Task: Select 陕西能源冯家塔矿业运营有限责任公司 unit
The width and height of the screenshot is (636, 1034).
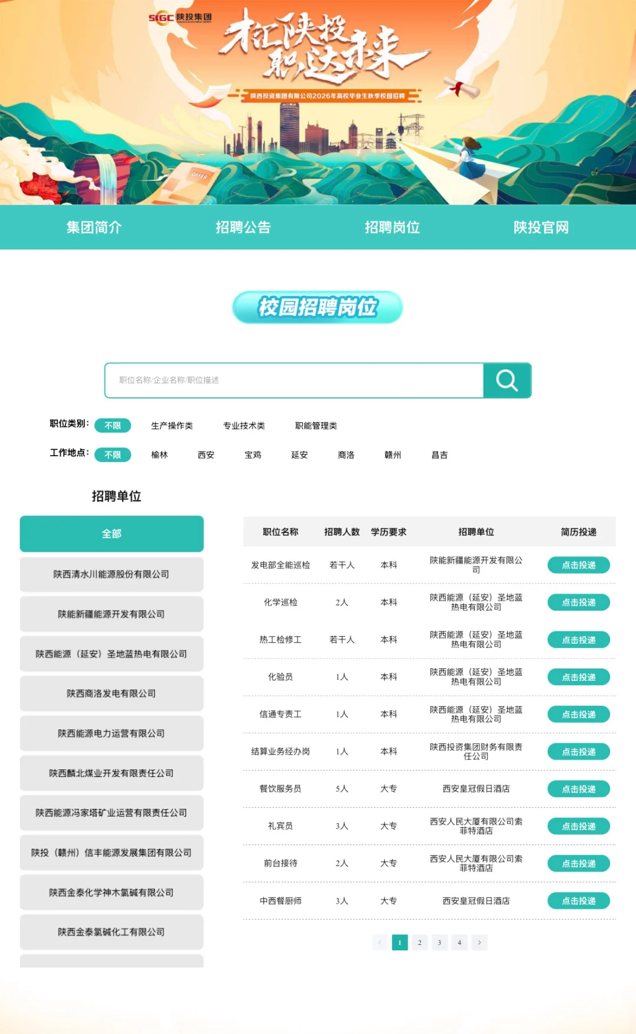Action: (x=112, y=813)
